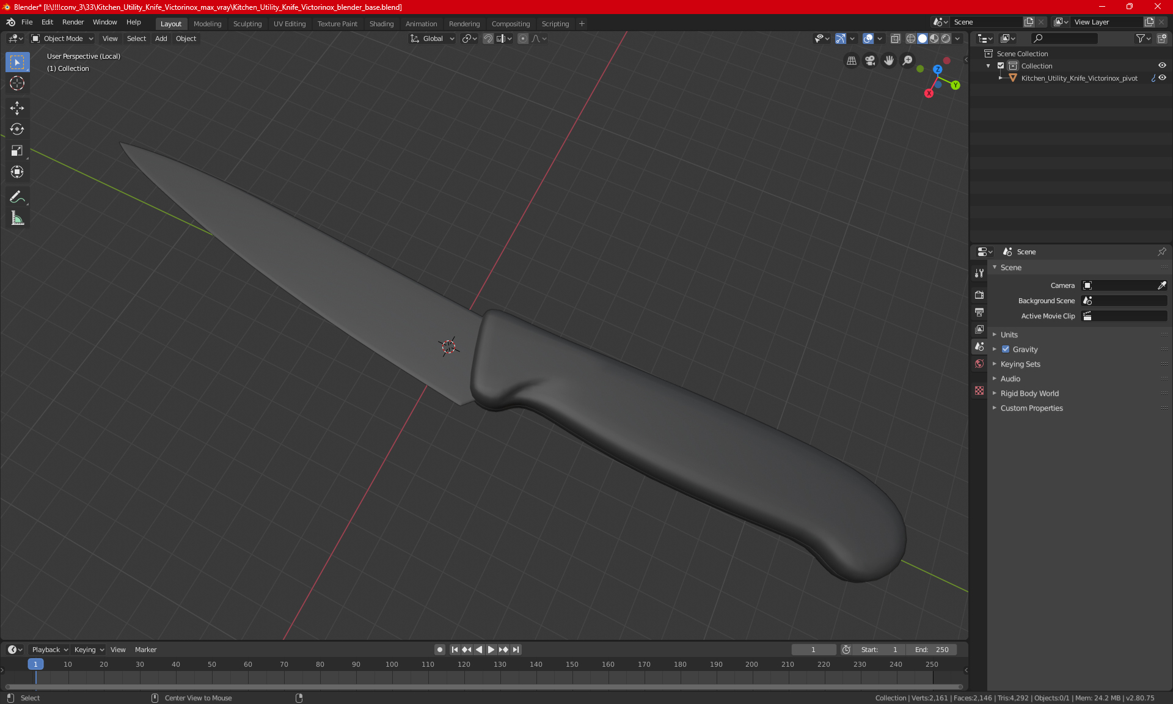Screen dimensions: 1173x704
Task: Open the Render properties tab
Action: click(979, 295)
